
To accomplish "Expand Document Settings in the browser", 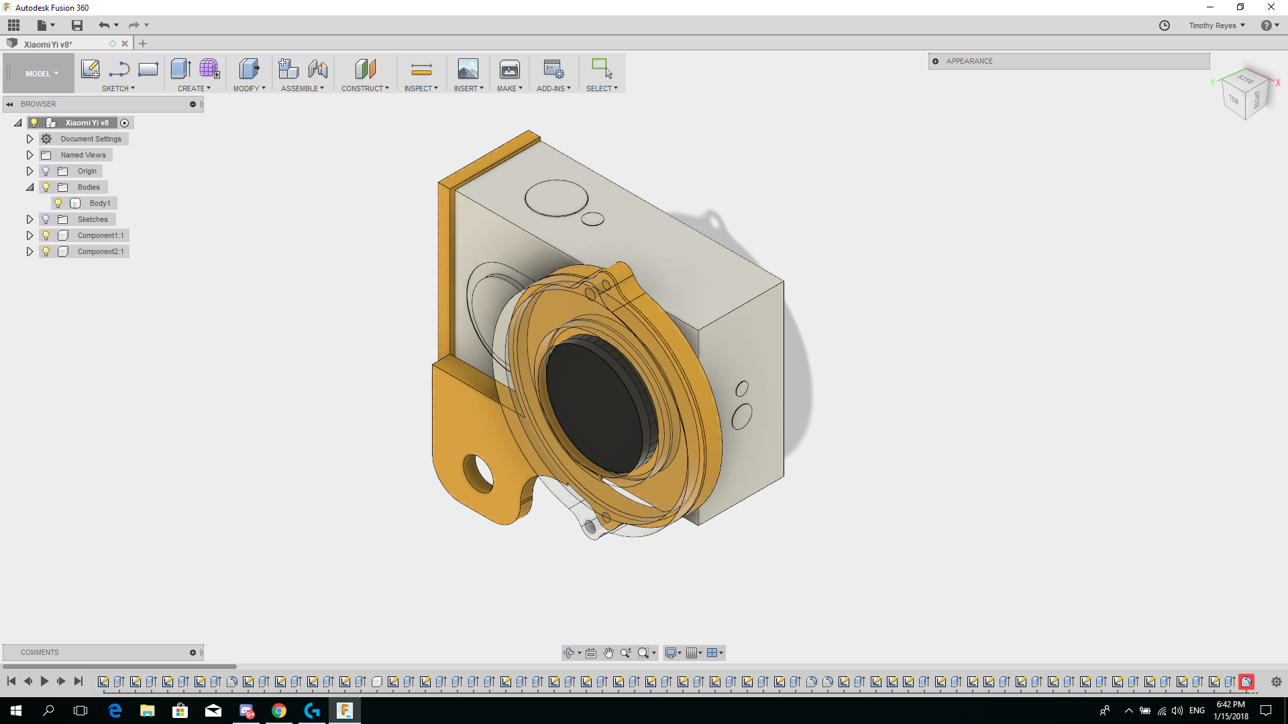I will click(30, 139).
